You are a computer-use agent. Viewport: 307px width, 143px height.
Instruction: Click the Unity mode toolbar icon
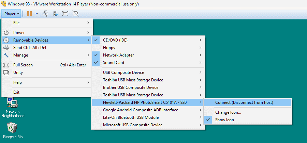point(75,14)
